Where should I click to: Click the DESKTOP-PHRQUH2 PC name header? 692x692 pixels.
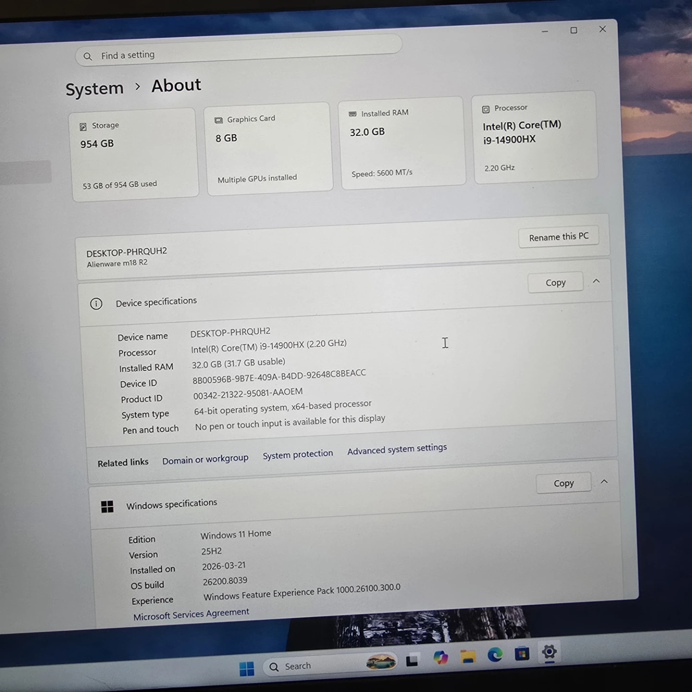[x=127, y=252]
